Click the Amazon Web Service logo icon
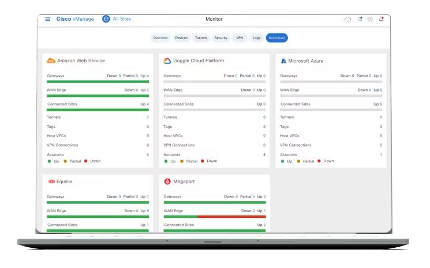Viewport: 430px width, 268px height. 51,61
